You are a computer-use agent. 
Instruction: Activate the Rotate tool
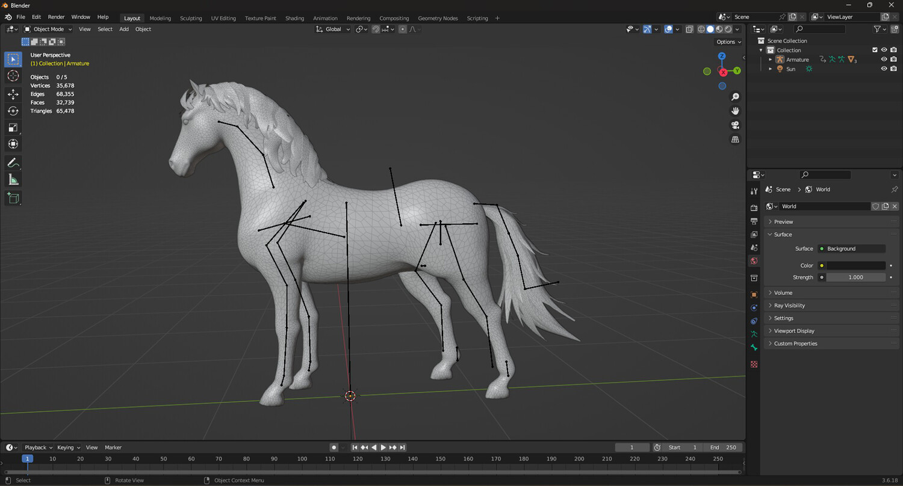point(13,111)
